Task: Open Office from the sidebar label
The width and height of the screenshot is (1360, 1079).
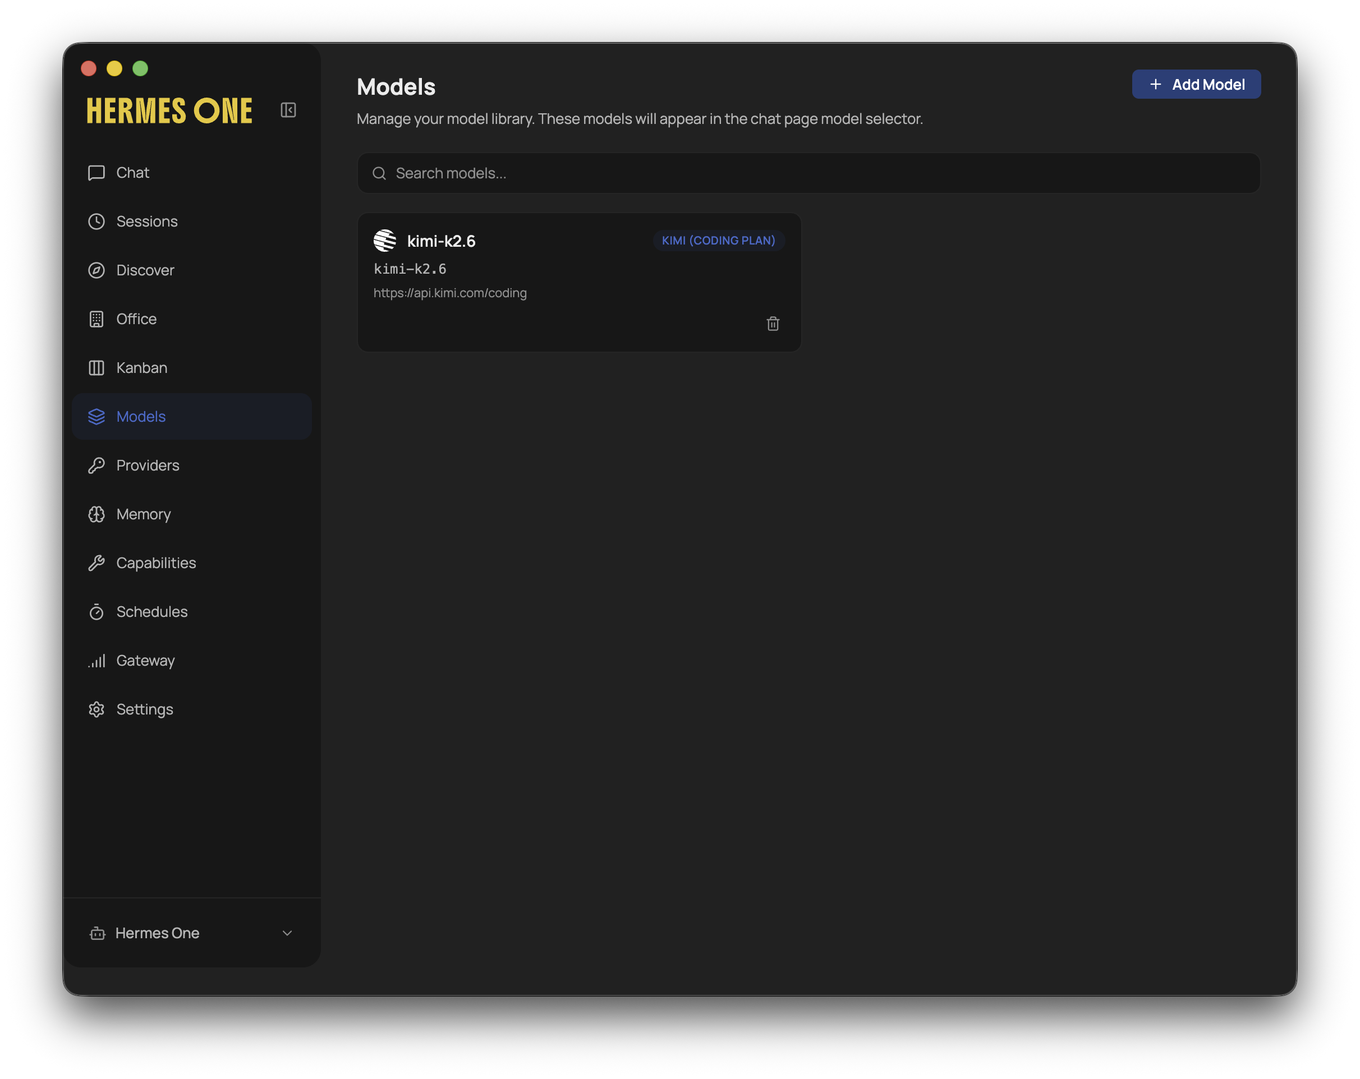Action: (136, 319)
